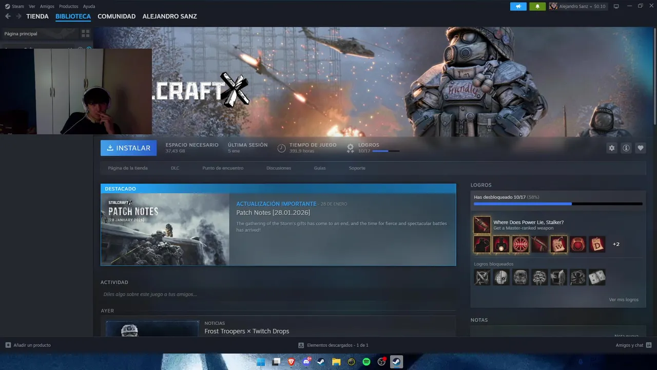View the 'W' note achievement icon

click(558, 244)
